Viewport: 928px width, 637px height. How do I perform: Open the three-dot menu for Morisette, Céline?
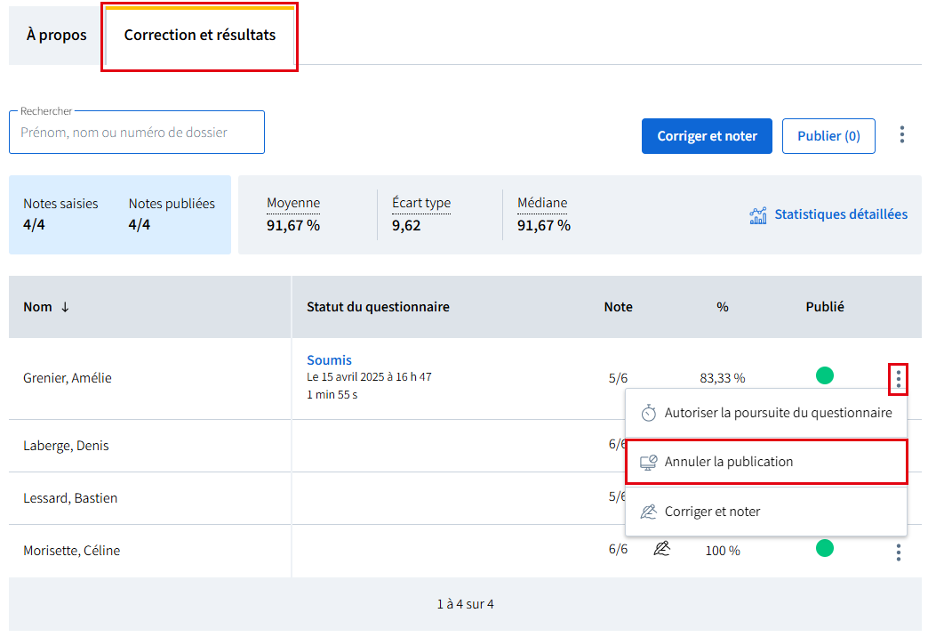899,552
